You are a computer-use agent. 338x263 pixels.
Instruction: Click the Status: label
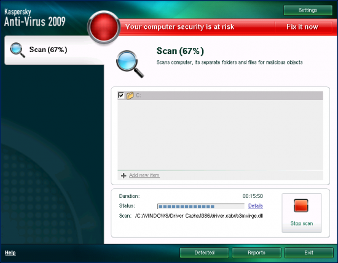coord(127,206)
